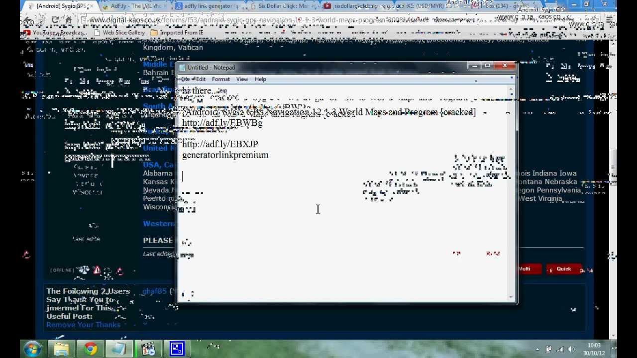The width and height of the screenshot is (637, 358).
Task: Click the Western heading in forum post
Action: pyautogui.click(x=159, y=224)
